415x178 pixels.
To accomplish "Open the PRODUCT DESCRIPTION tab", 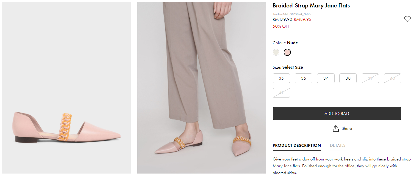I will point(297,145).
